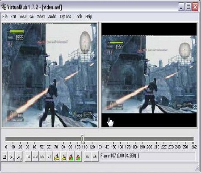
Task: Open the Go menu
Action: [32, 17]
